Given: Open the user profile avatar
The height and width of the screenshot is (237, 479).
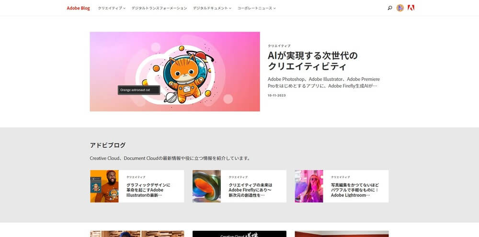Looking at the screenshot, I should click(400, 8).
